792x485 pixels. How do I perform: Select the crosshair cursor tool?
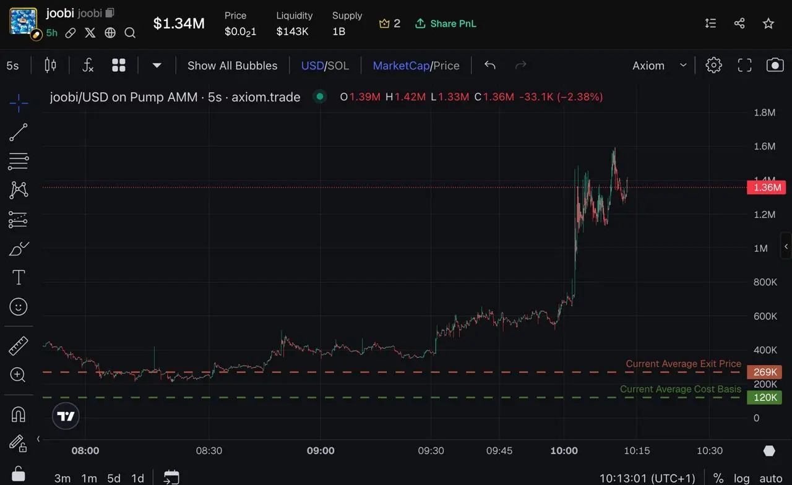(x=19, y=103)
